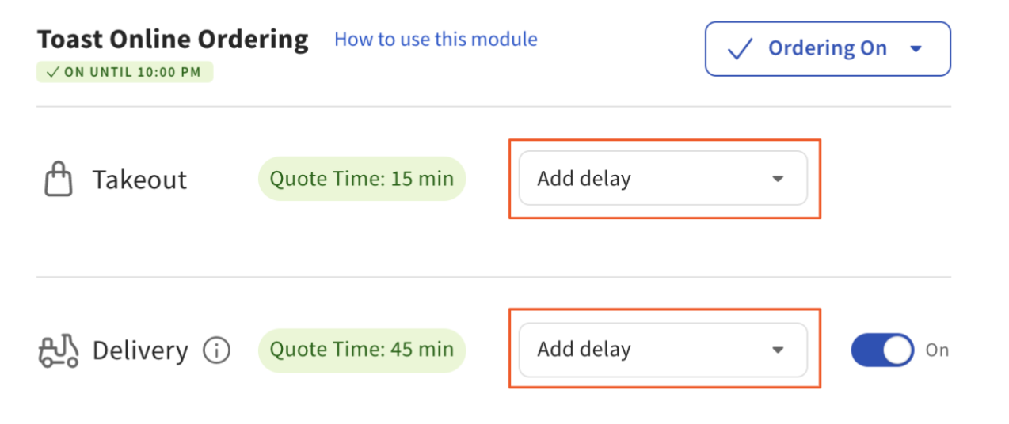Click the Takeout Quote Time: 15 min badge
The height and width of the screenshot is (424, 1009).
point(362,179)
